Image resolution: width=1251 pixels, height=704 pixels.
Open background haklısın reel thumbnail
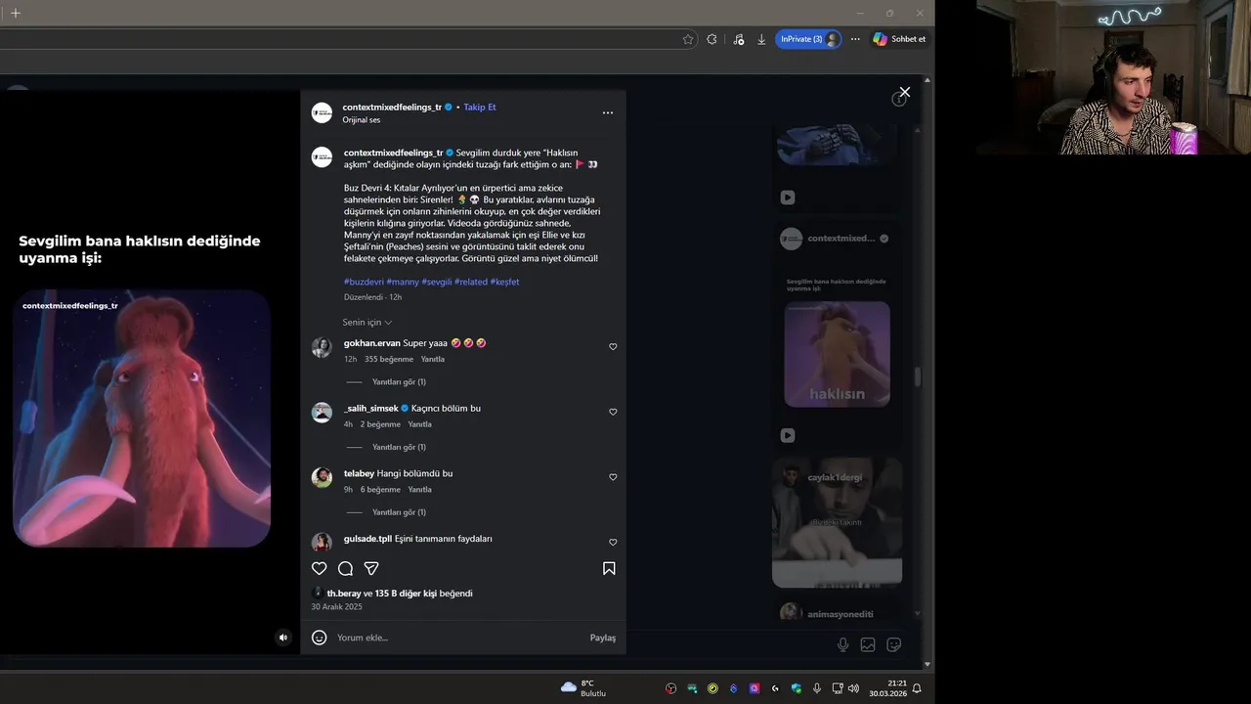pos(837,354)
